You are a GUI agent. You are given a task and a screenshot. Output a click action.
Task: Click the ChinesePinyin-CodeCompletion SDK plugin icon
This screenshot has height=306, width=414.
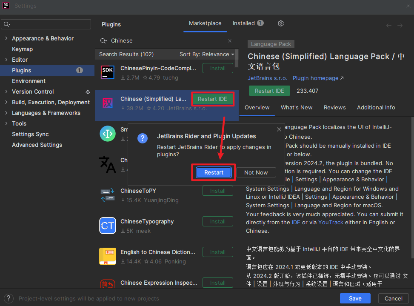(108, 73)
